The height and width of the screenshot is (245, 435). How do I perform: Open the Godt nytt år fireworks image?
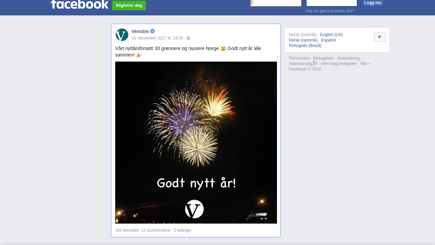tap(196, 143)
